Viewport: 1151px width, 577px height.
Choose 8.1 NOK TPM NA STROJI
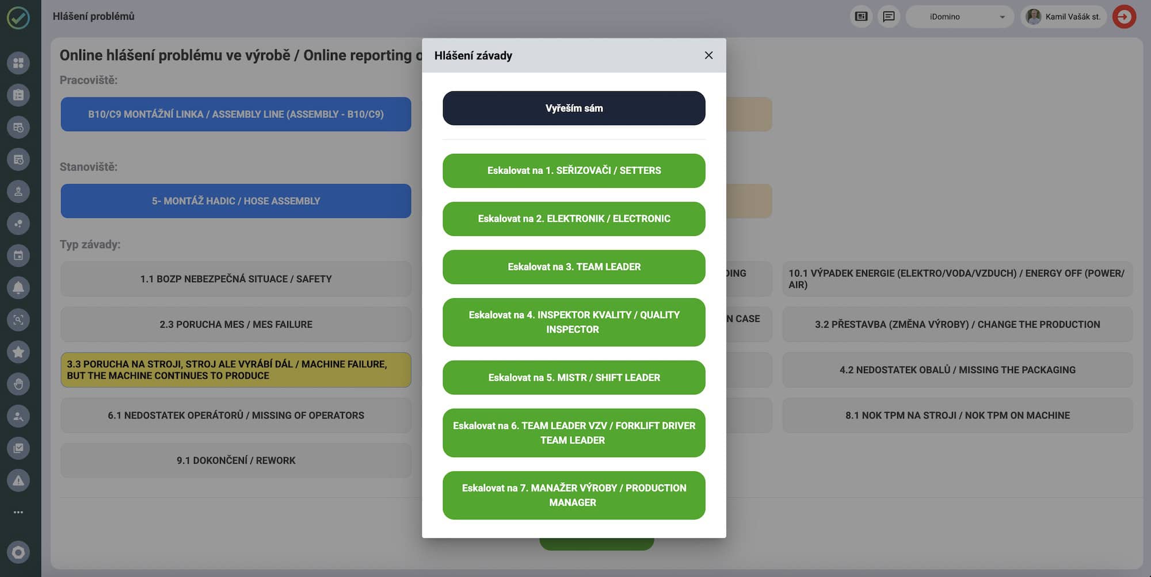point(958,416)
